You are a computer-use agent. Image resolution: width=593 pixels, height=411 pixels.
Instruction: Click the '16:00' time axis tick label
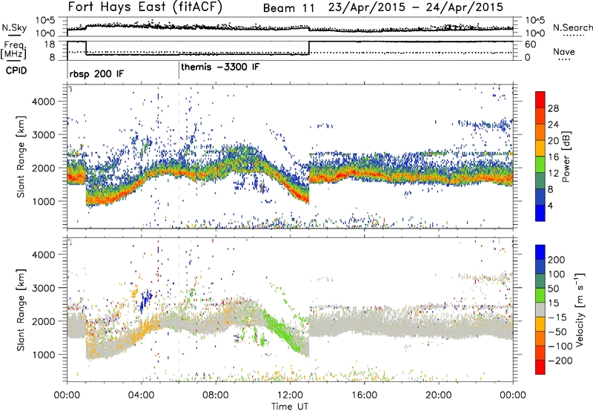pyautogui.click(x=364, y=395)
